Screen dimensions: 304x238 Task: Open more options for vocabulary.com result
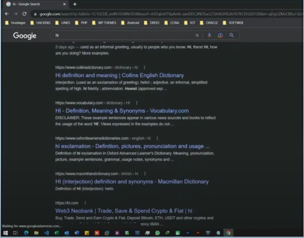(137, 103)
